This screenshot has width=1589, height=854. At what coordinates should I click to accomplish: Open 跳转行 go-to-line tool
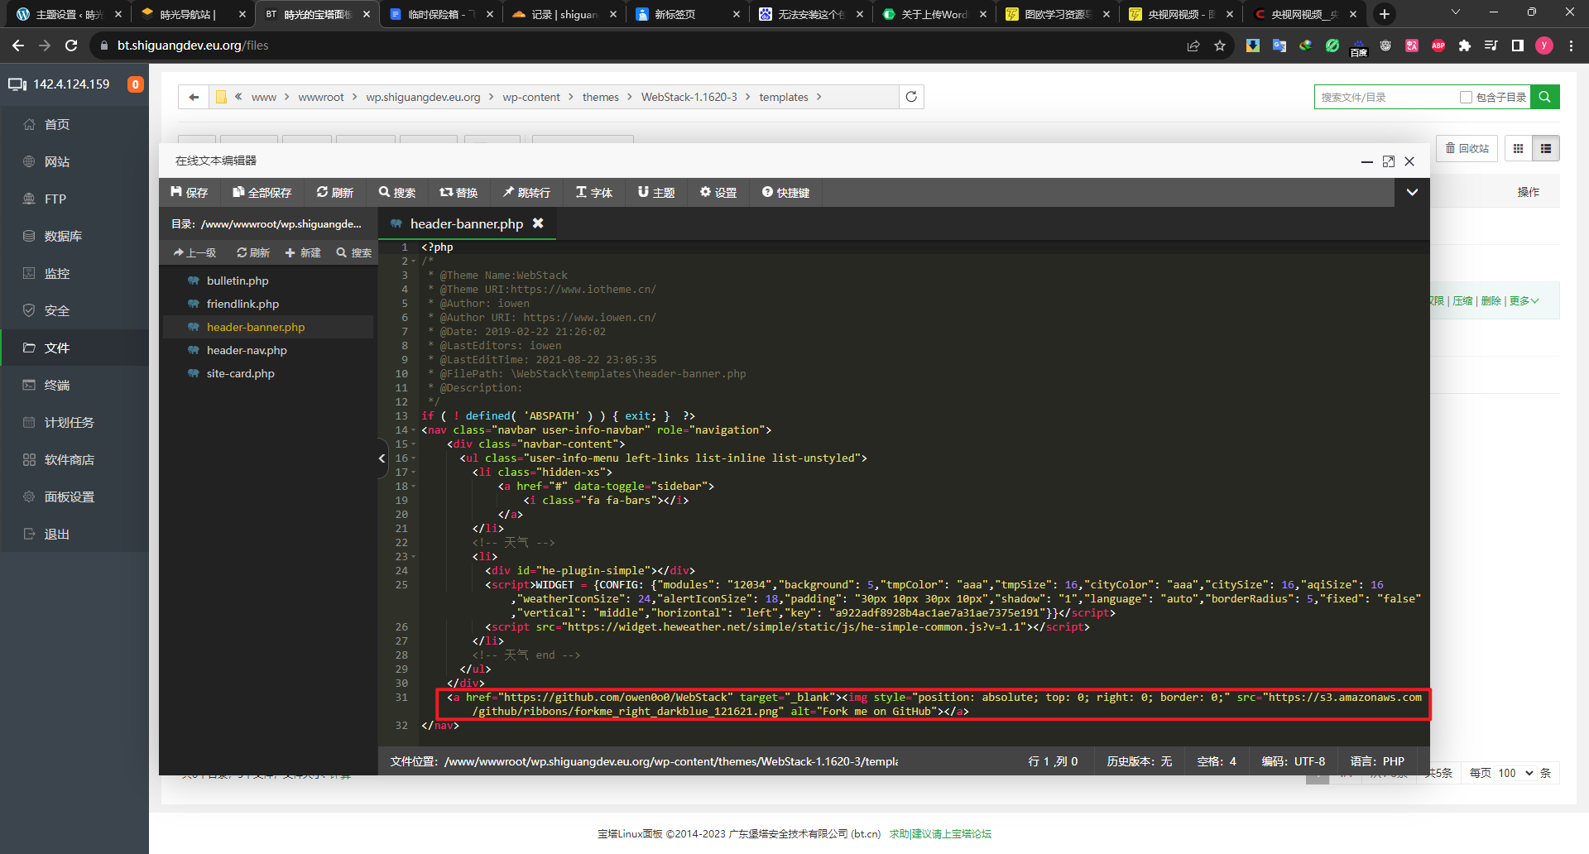(x=526, y=192)
